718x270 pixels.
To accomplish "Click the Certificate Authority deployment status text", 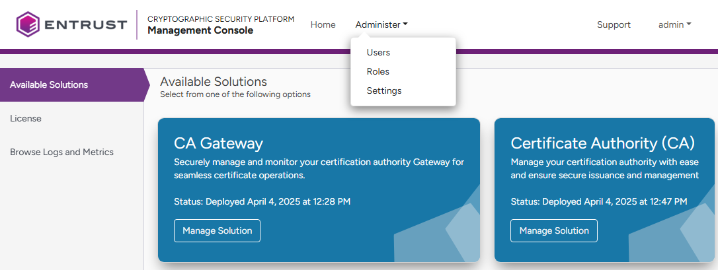I will point(598,201).
